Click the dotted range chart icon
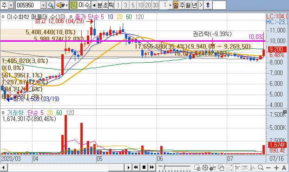289x172 pixels. tap(229, 167)
